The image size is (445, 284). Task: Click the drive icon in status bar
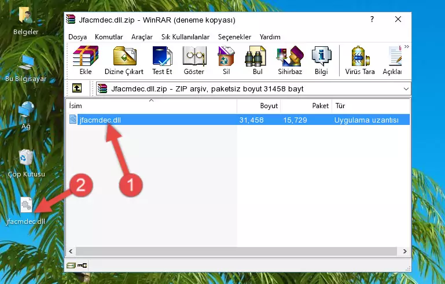[x=71, y=265]
